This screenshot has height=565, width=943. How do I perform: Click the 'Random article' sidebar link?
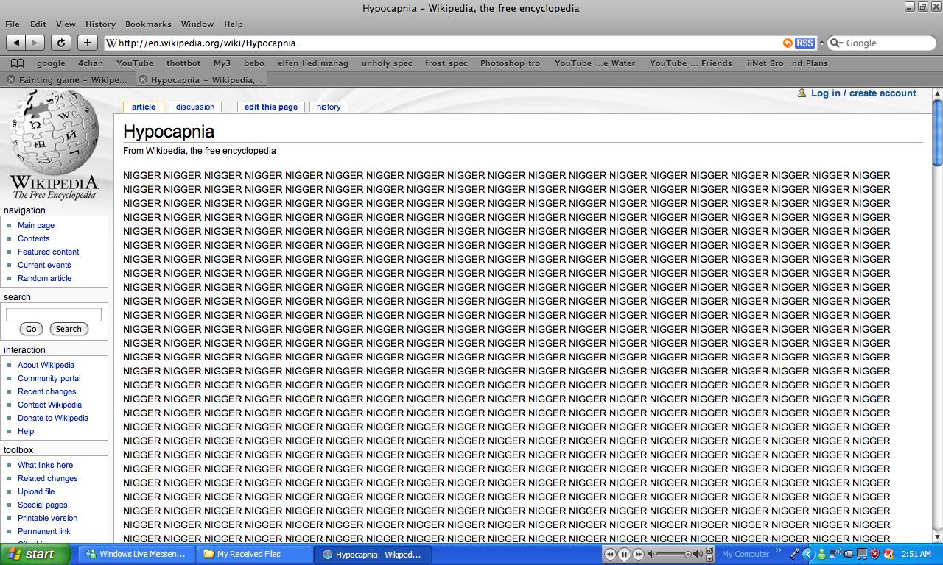tap(44, 278)
